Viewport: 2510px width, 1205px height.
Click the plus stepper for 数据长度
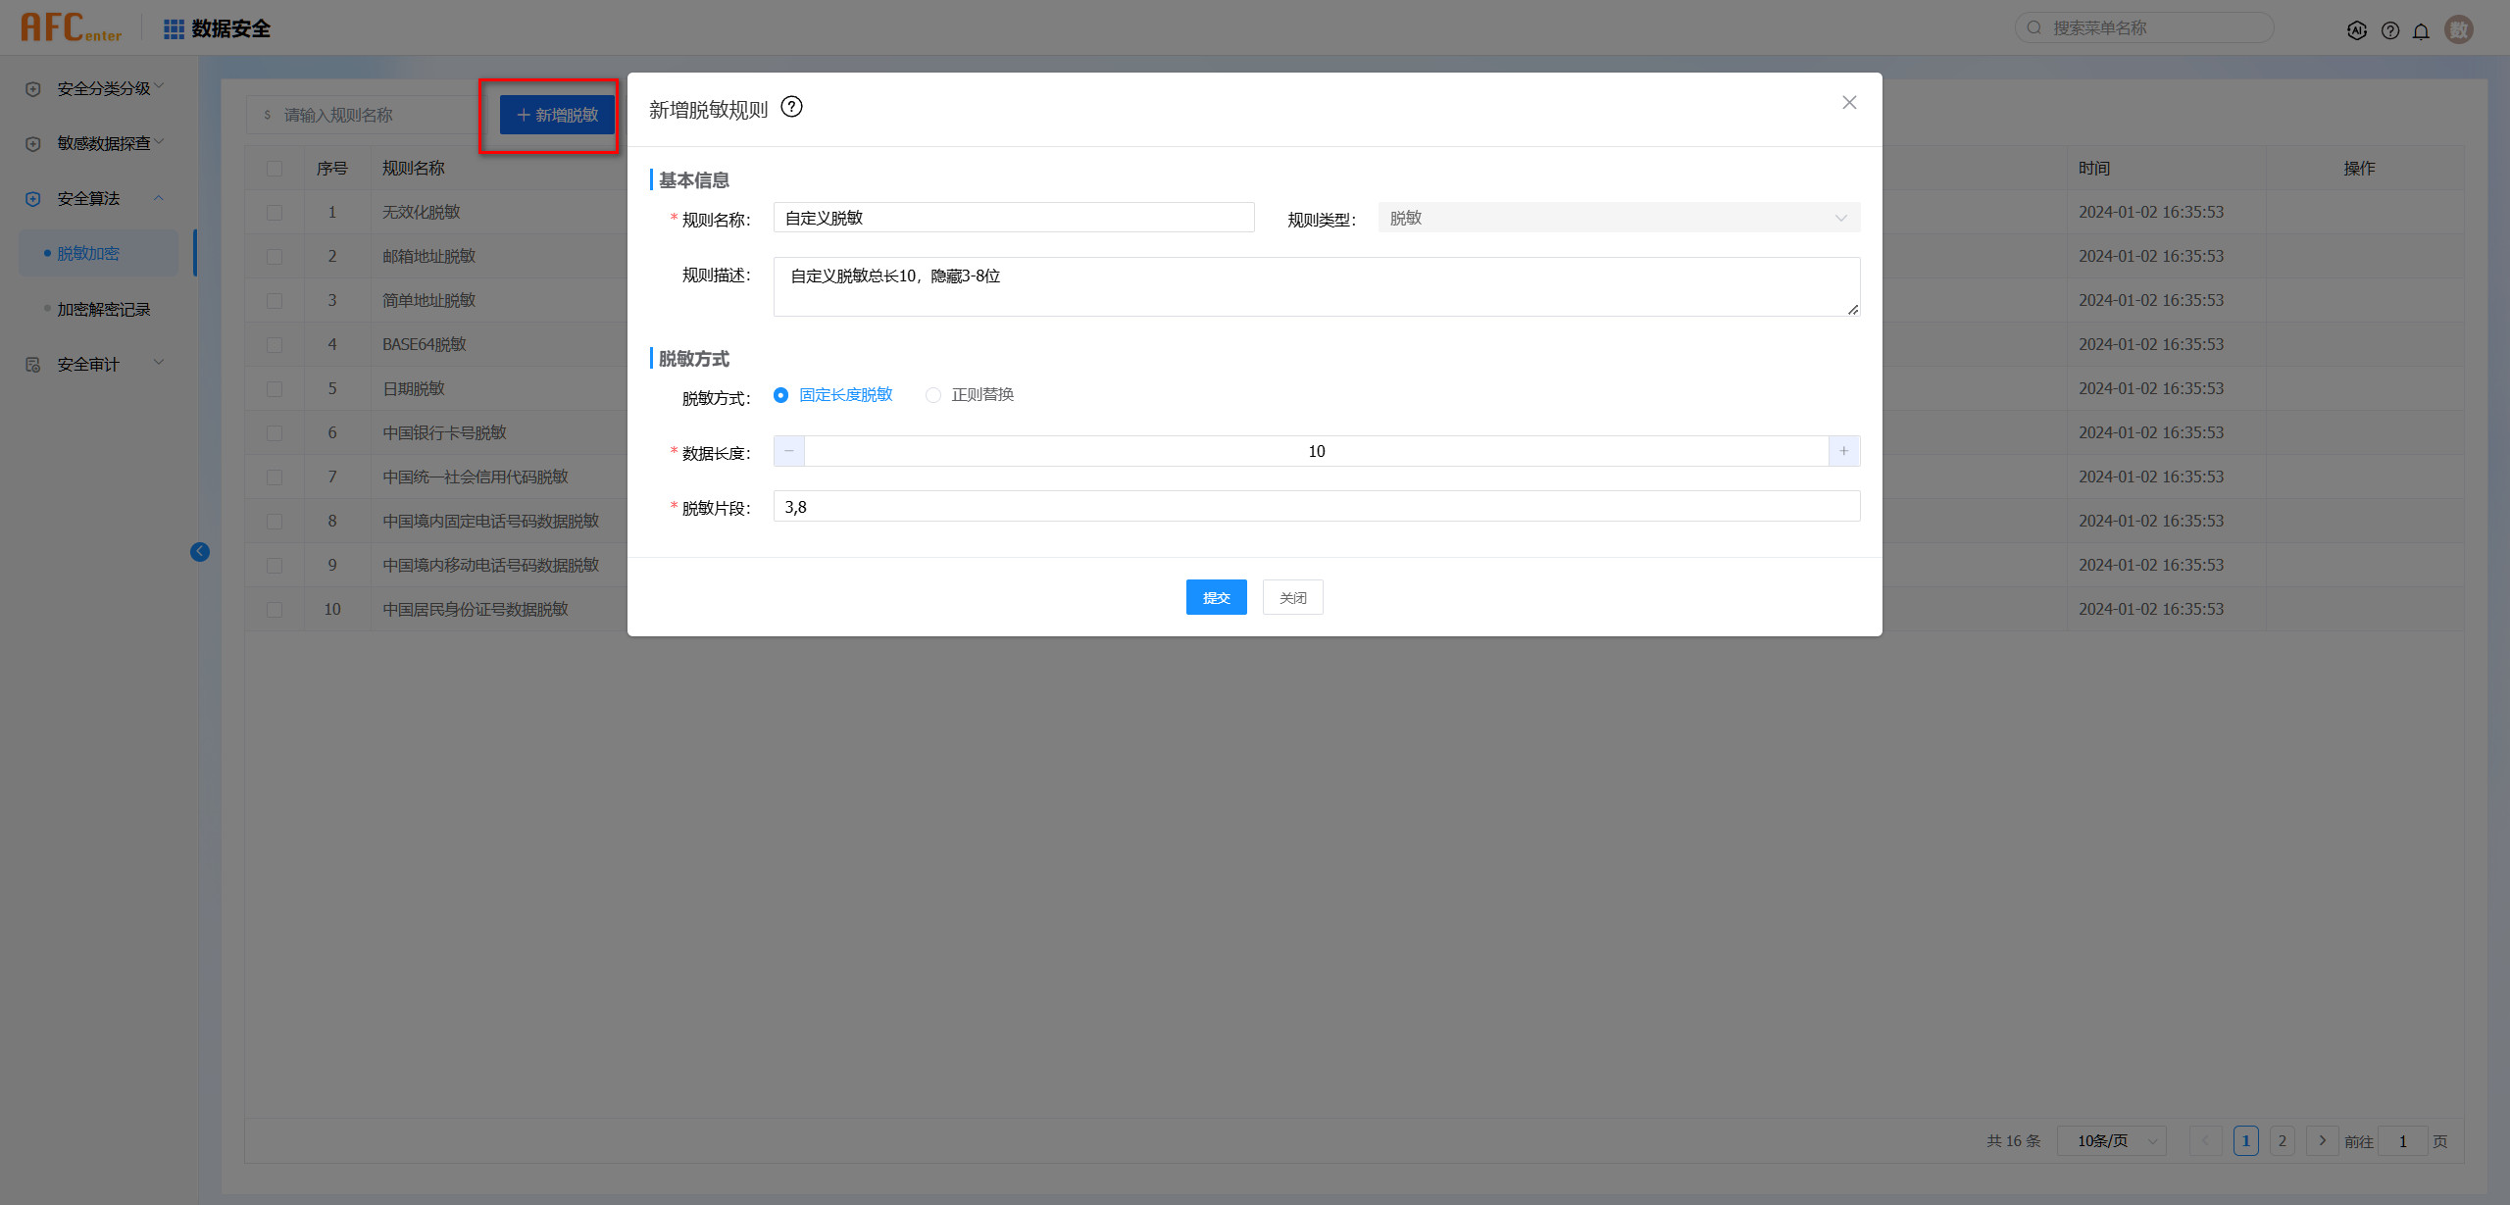pyautogui.click(x=1843, y=451)
